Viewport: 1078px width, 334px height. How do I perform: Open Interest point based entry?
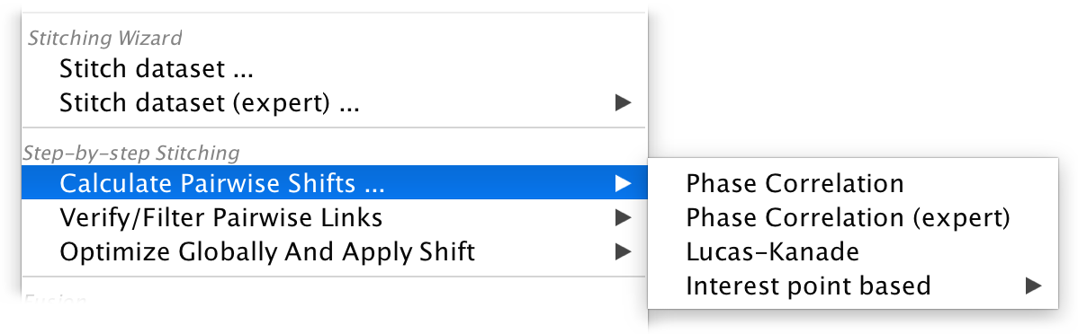click(852, 285)
